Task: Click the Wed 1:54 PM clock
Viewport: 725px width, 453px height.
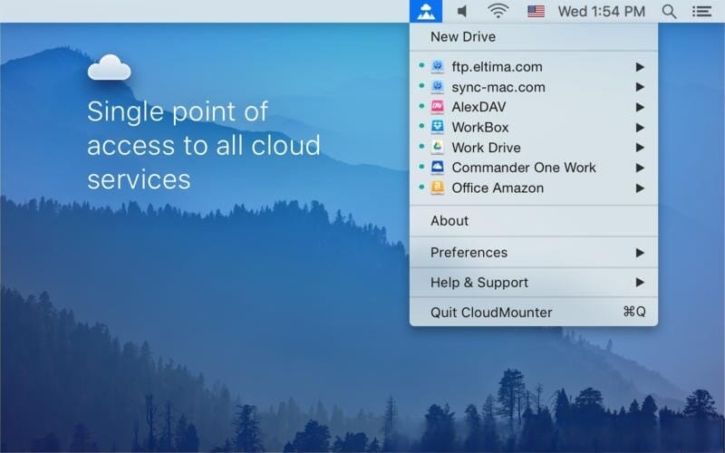Action: pos(601,12)
